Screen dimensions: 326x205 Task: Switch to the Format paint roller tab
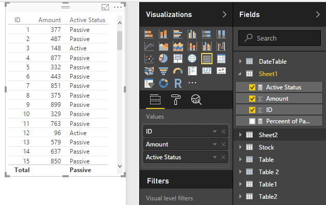[x=176, y=100]
